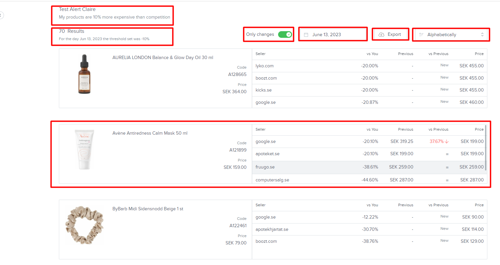Expand the Alphabetically dropdown chevron
Viewport: 500px width, 265px height.
point(482,34)
